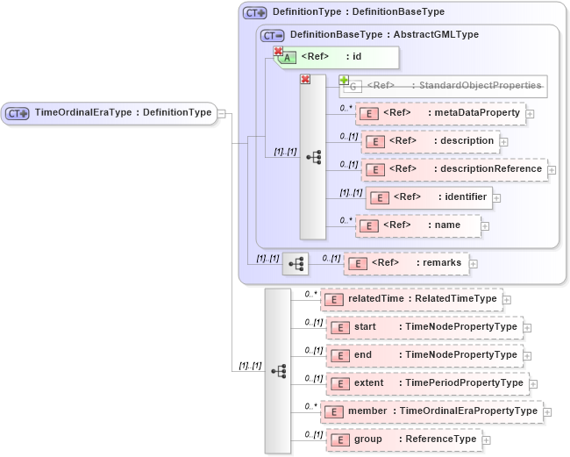
Task: Click the E icon of end element
Action: click(340, 355)
